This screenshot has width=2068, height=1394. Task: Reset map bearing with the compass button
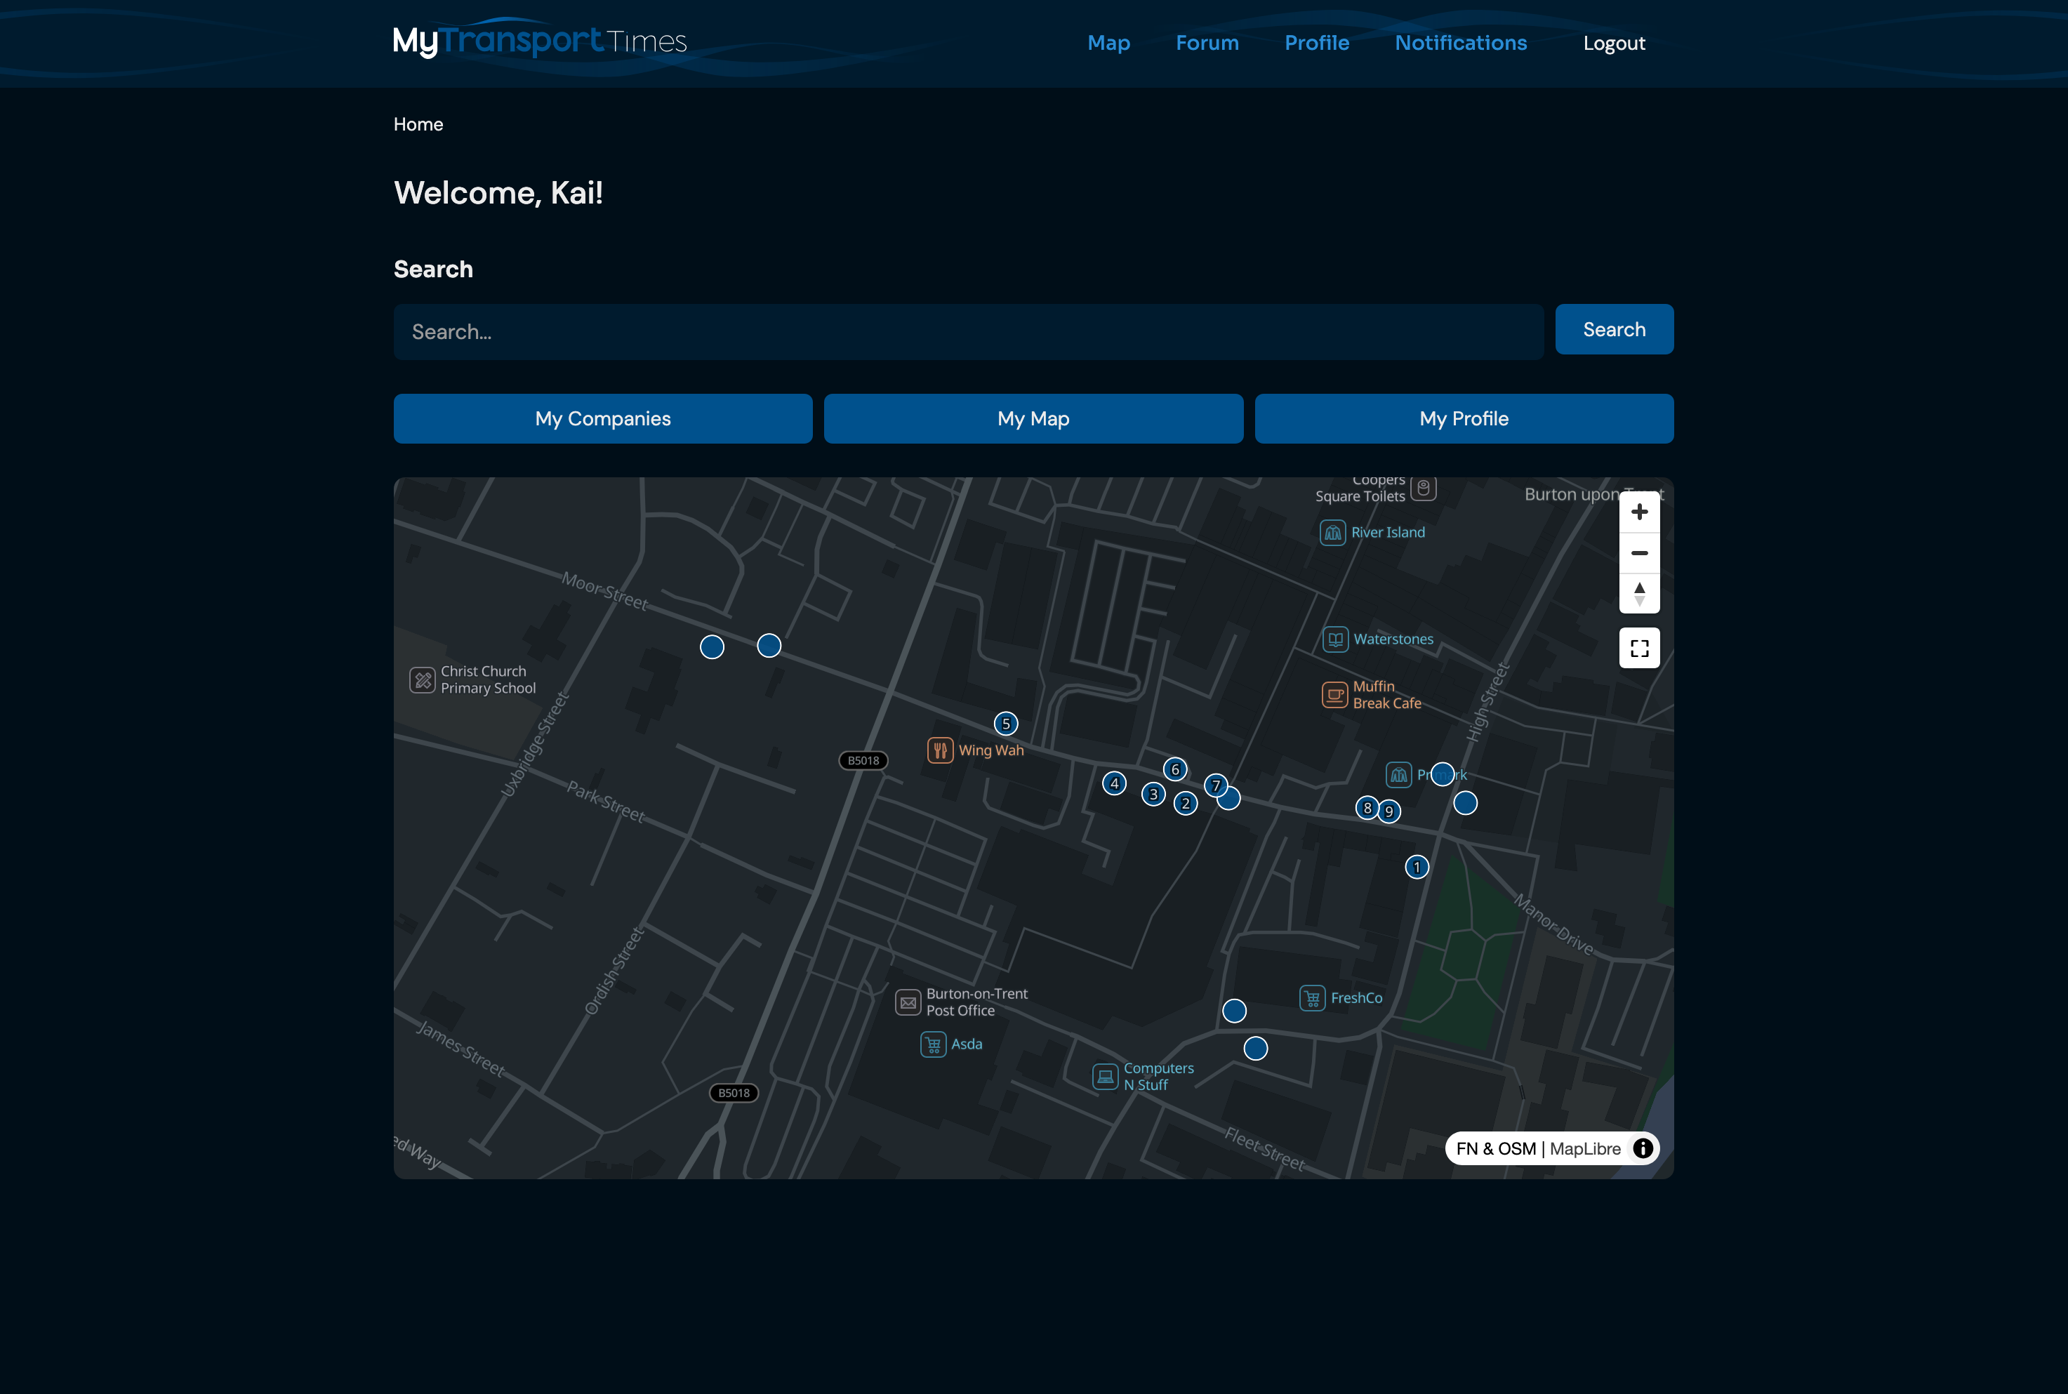[x=1640, y=594]
